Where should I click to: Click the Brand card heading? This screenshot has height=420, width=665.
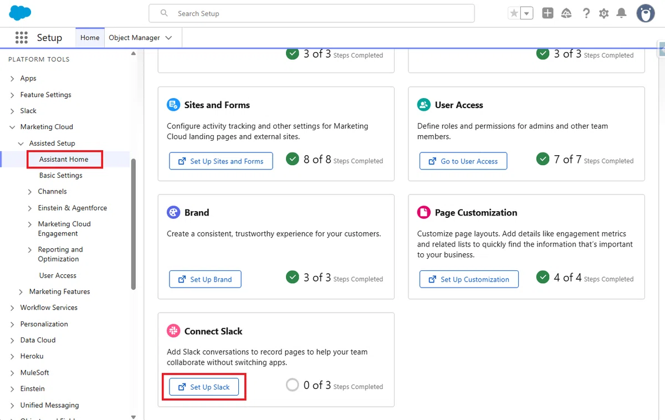point(197,213)
